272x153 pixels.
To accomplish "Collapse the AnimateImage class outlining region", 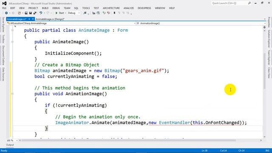I will pyautogui.click(x=12, y=30).
